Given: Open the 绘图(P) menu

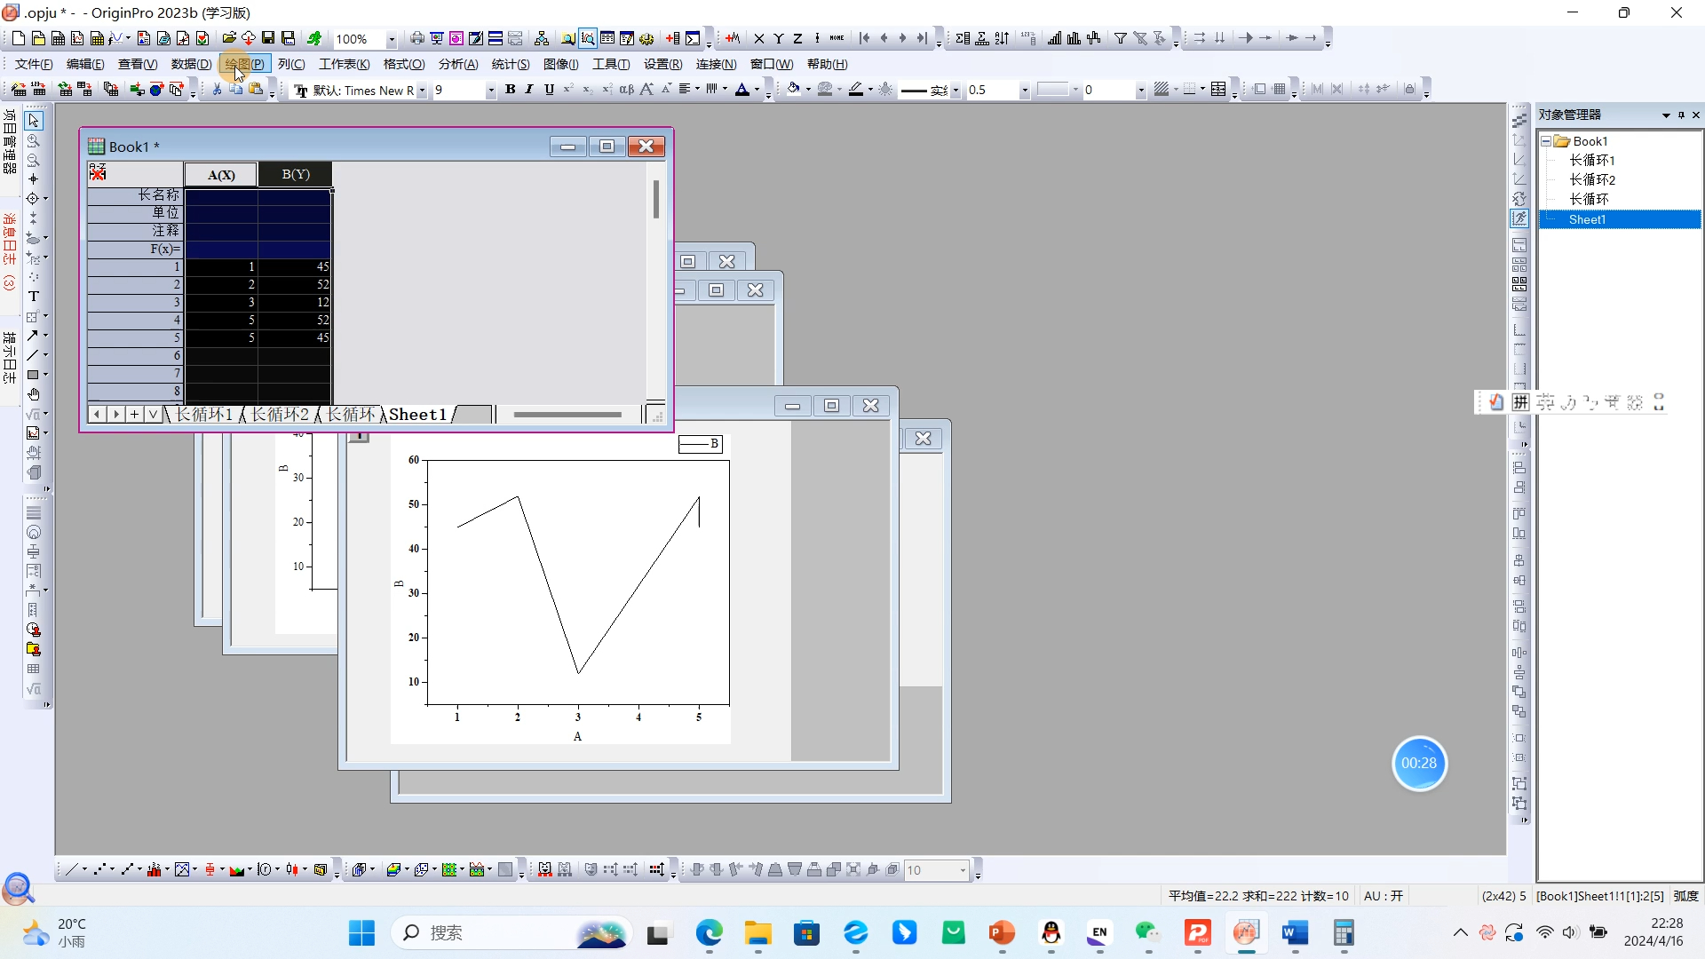Looking at the screenshot, I should pyautogui.click(x=243, y=64).
